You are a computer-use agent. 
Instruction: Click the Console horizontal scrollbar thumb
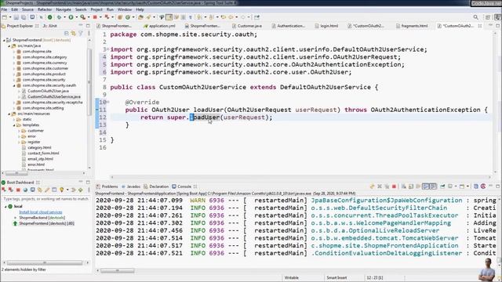117,270
